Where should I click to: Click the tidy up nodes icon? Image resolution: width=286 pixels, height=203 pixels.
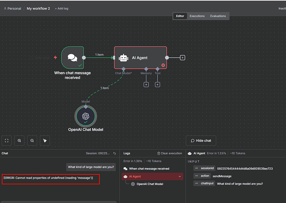click(x=44, y=140)
